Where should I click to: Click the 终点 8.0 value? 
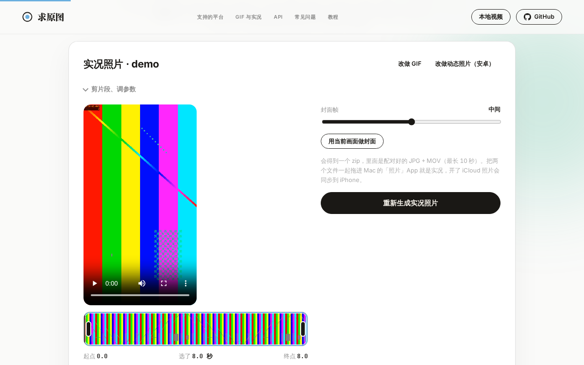(x=302, y=356)
